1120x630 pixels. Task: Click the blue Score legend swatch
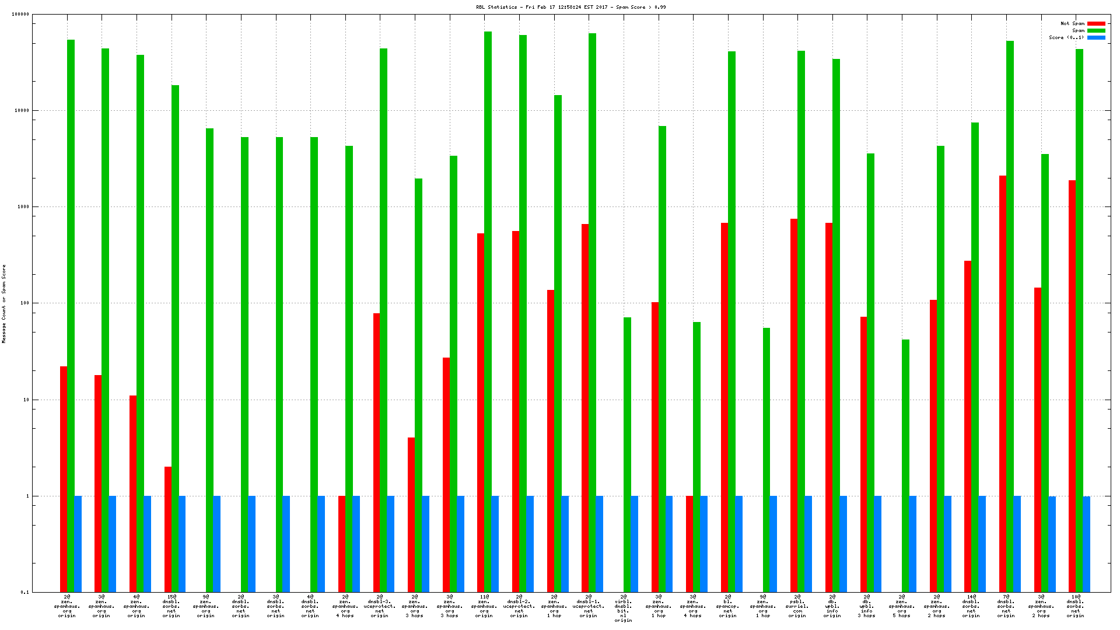click(1096, 38)
